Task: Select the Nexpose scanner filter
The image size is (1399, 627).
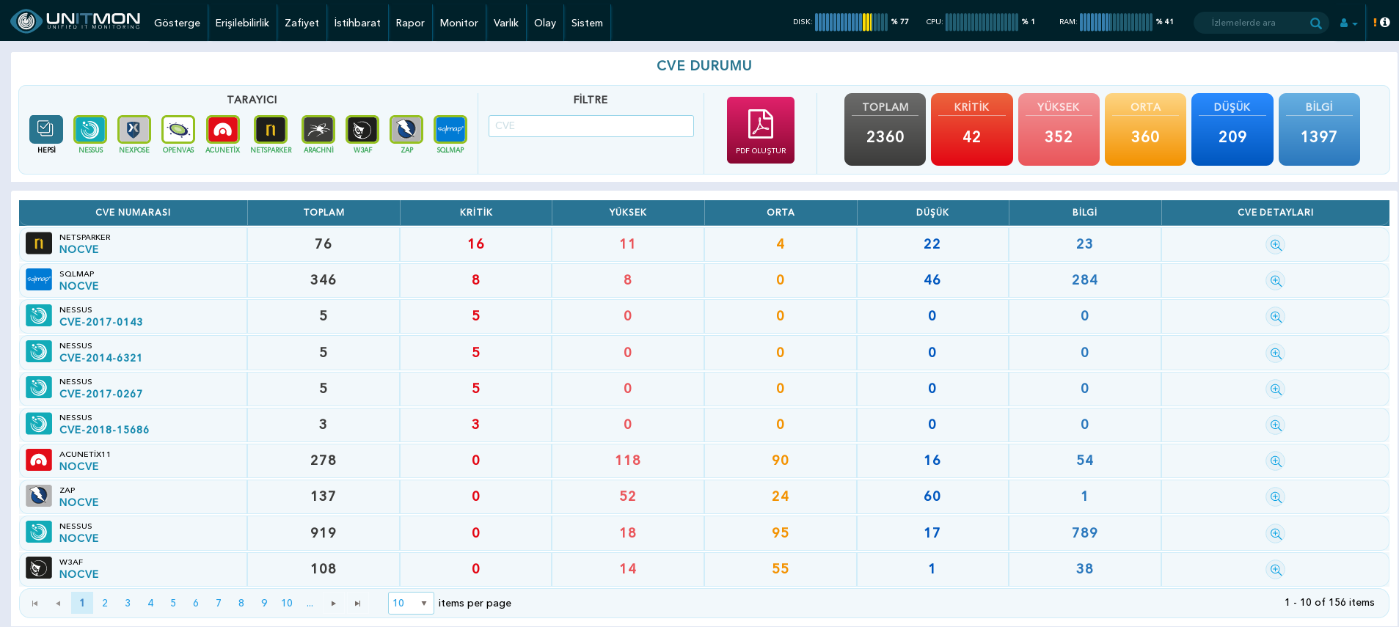Action: tap(134, 130)
